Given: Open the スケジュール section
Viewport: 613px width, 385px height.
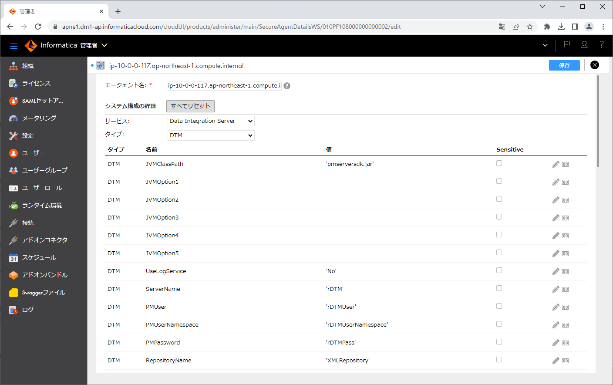Looking at the screenshot, I should (34, 257).
